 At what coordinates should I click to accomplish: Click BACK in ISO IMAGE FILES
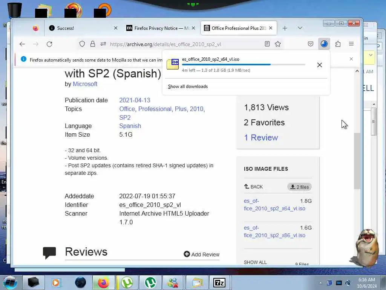[253, 187]
